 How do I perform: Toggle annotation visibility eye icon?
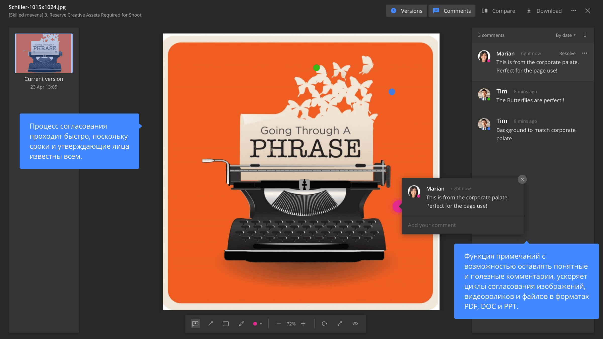coord(355,324)
